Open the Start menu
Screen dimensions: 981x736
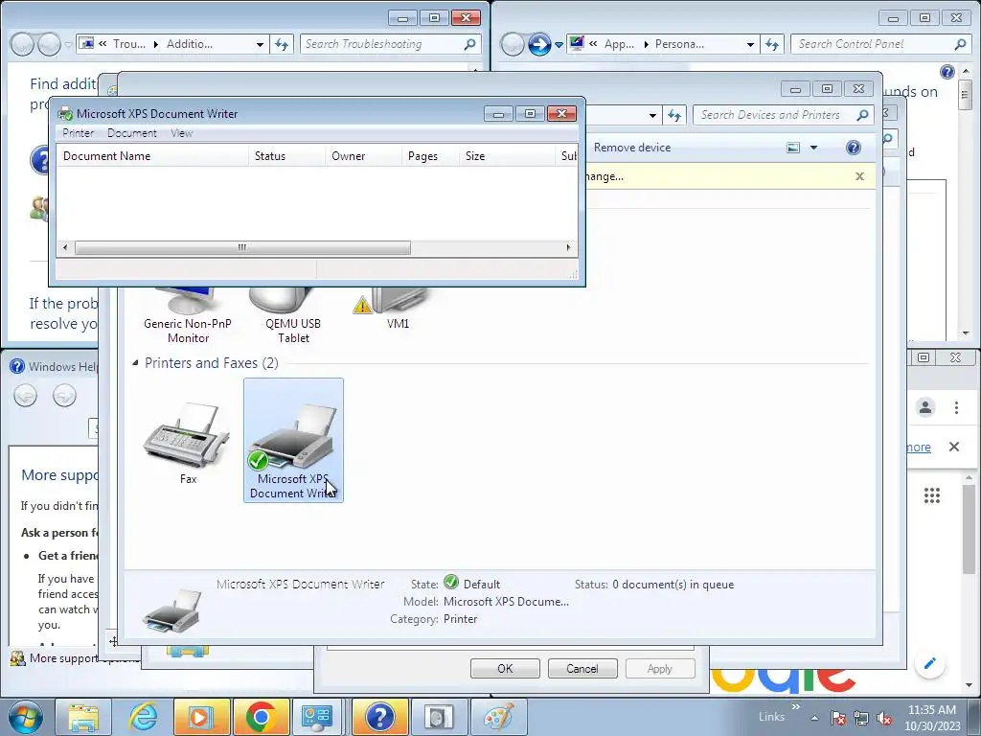(26, 717)
